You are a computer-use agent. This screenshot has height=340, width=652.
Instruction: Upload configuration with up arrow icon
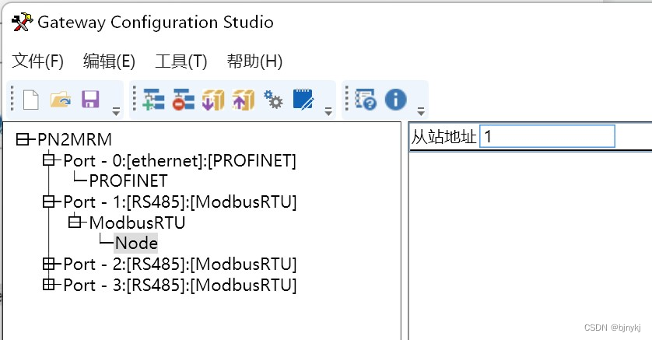244,100
